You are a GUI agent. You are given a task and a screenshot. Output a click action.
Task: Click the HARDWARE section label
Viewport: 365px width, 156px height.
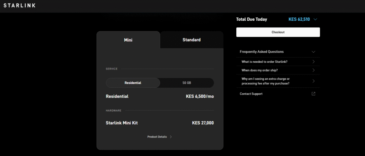click(114, 110)
